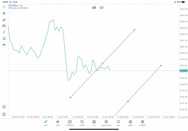This screenshot has width=188, height=131.
Task: Select upper red trendline top endpoint
Action: pyautogui.click(x=135, y=30)
